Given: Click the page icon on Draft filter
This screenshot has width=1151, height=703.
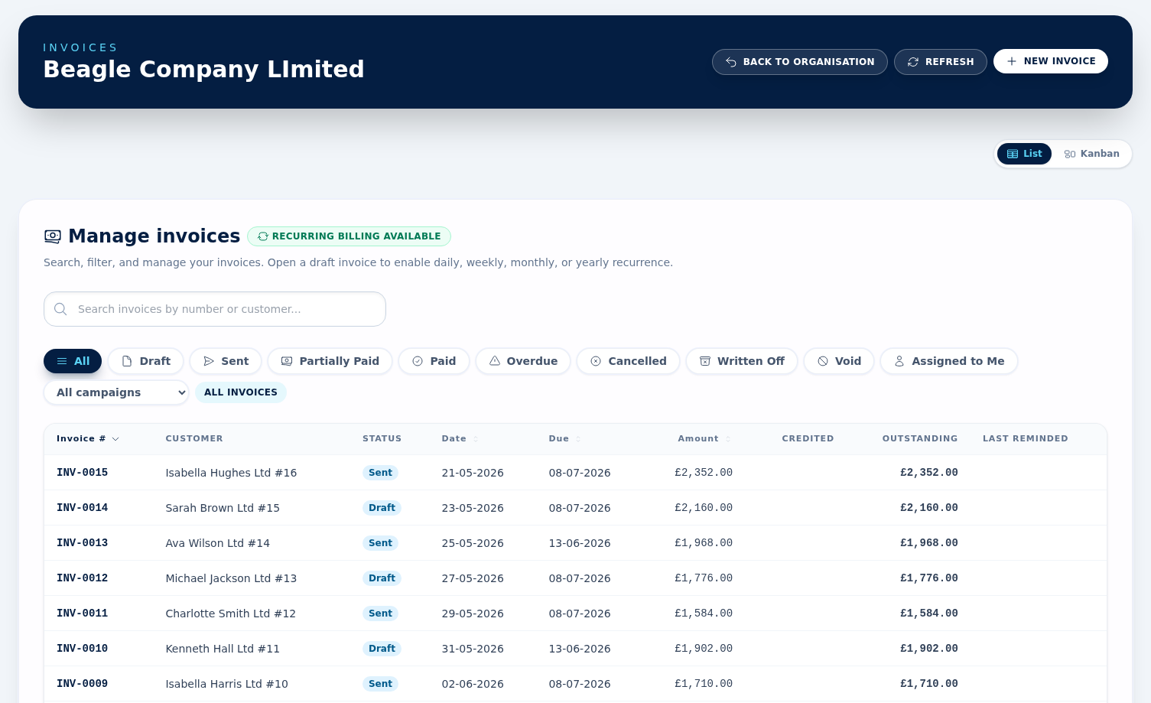Looking at the screenshot, I should (x=127, y=361).
